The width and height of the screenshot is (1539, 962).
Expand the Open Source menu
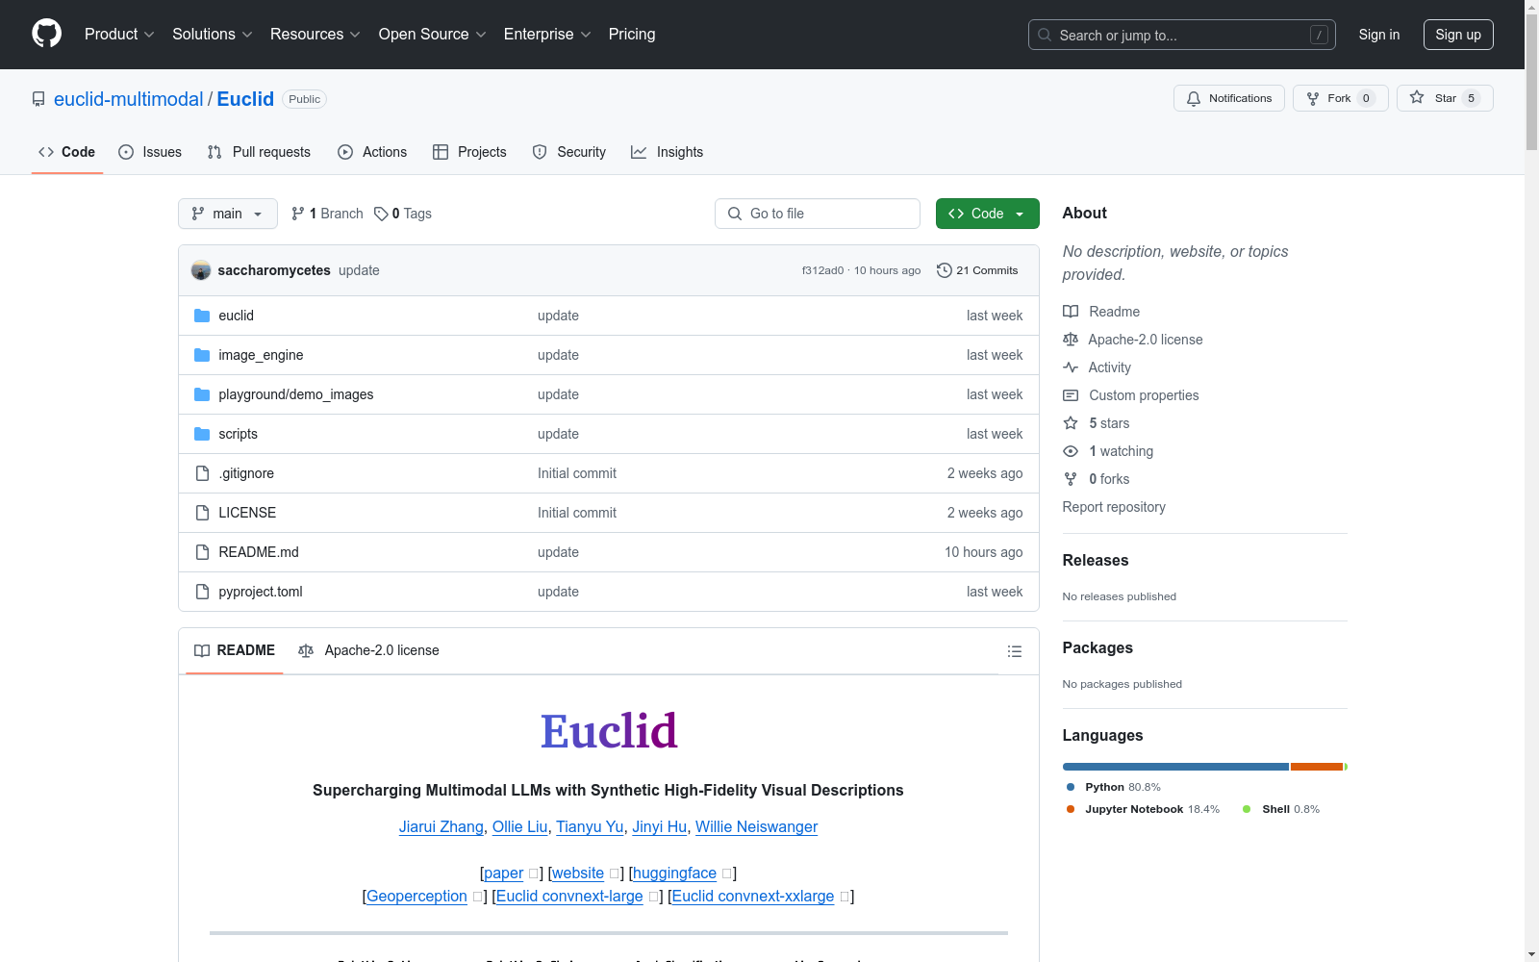point(433,35)
